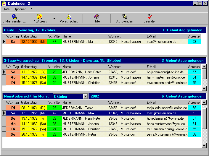Open the question mark help menu
Image resolution: width=209 pixels, height=156 pixels.
click(x=31, y=9)
